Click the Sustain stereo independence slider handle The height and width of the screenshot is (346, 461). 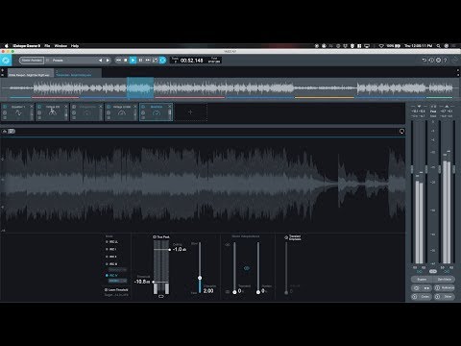[258, 292]
